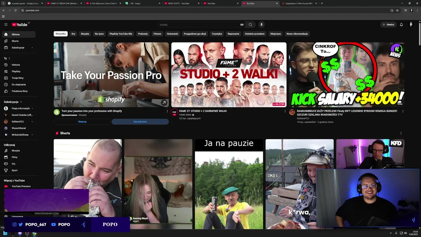
Task: Open the FAME MMA channel name link
Action: coord(185,115)
